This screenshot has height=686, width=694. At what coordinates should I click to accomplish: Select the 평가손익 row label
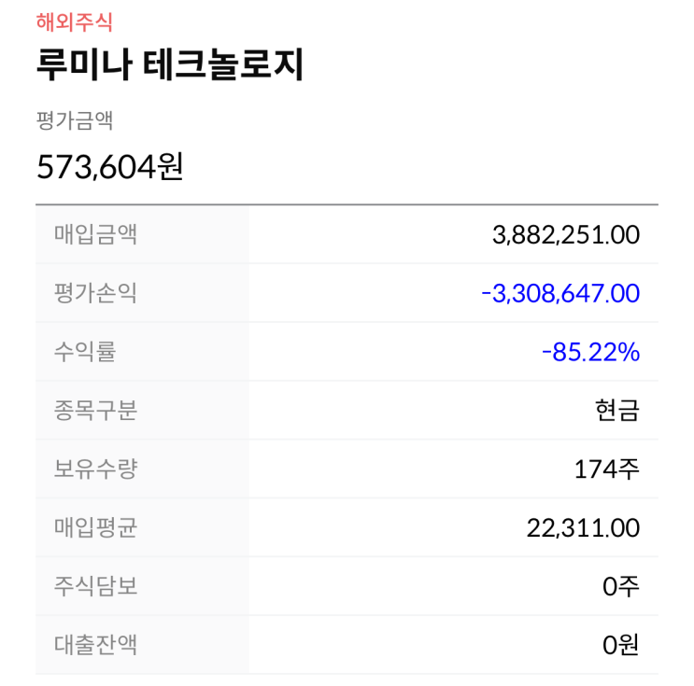click(x=95, y=293)
